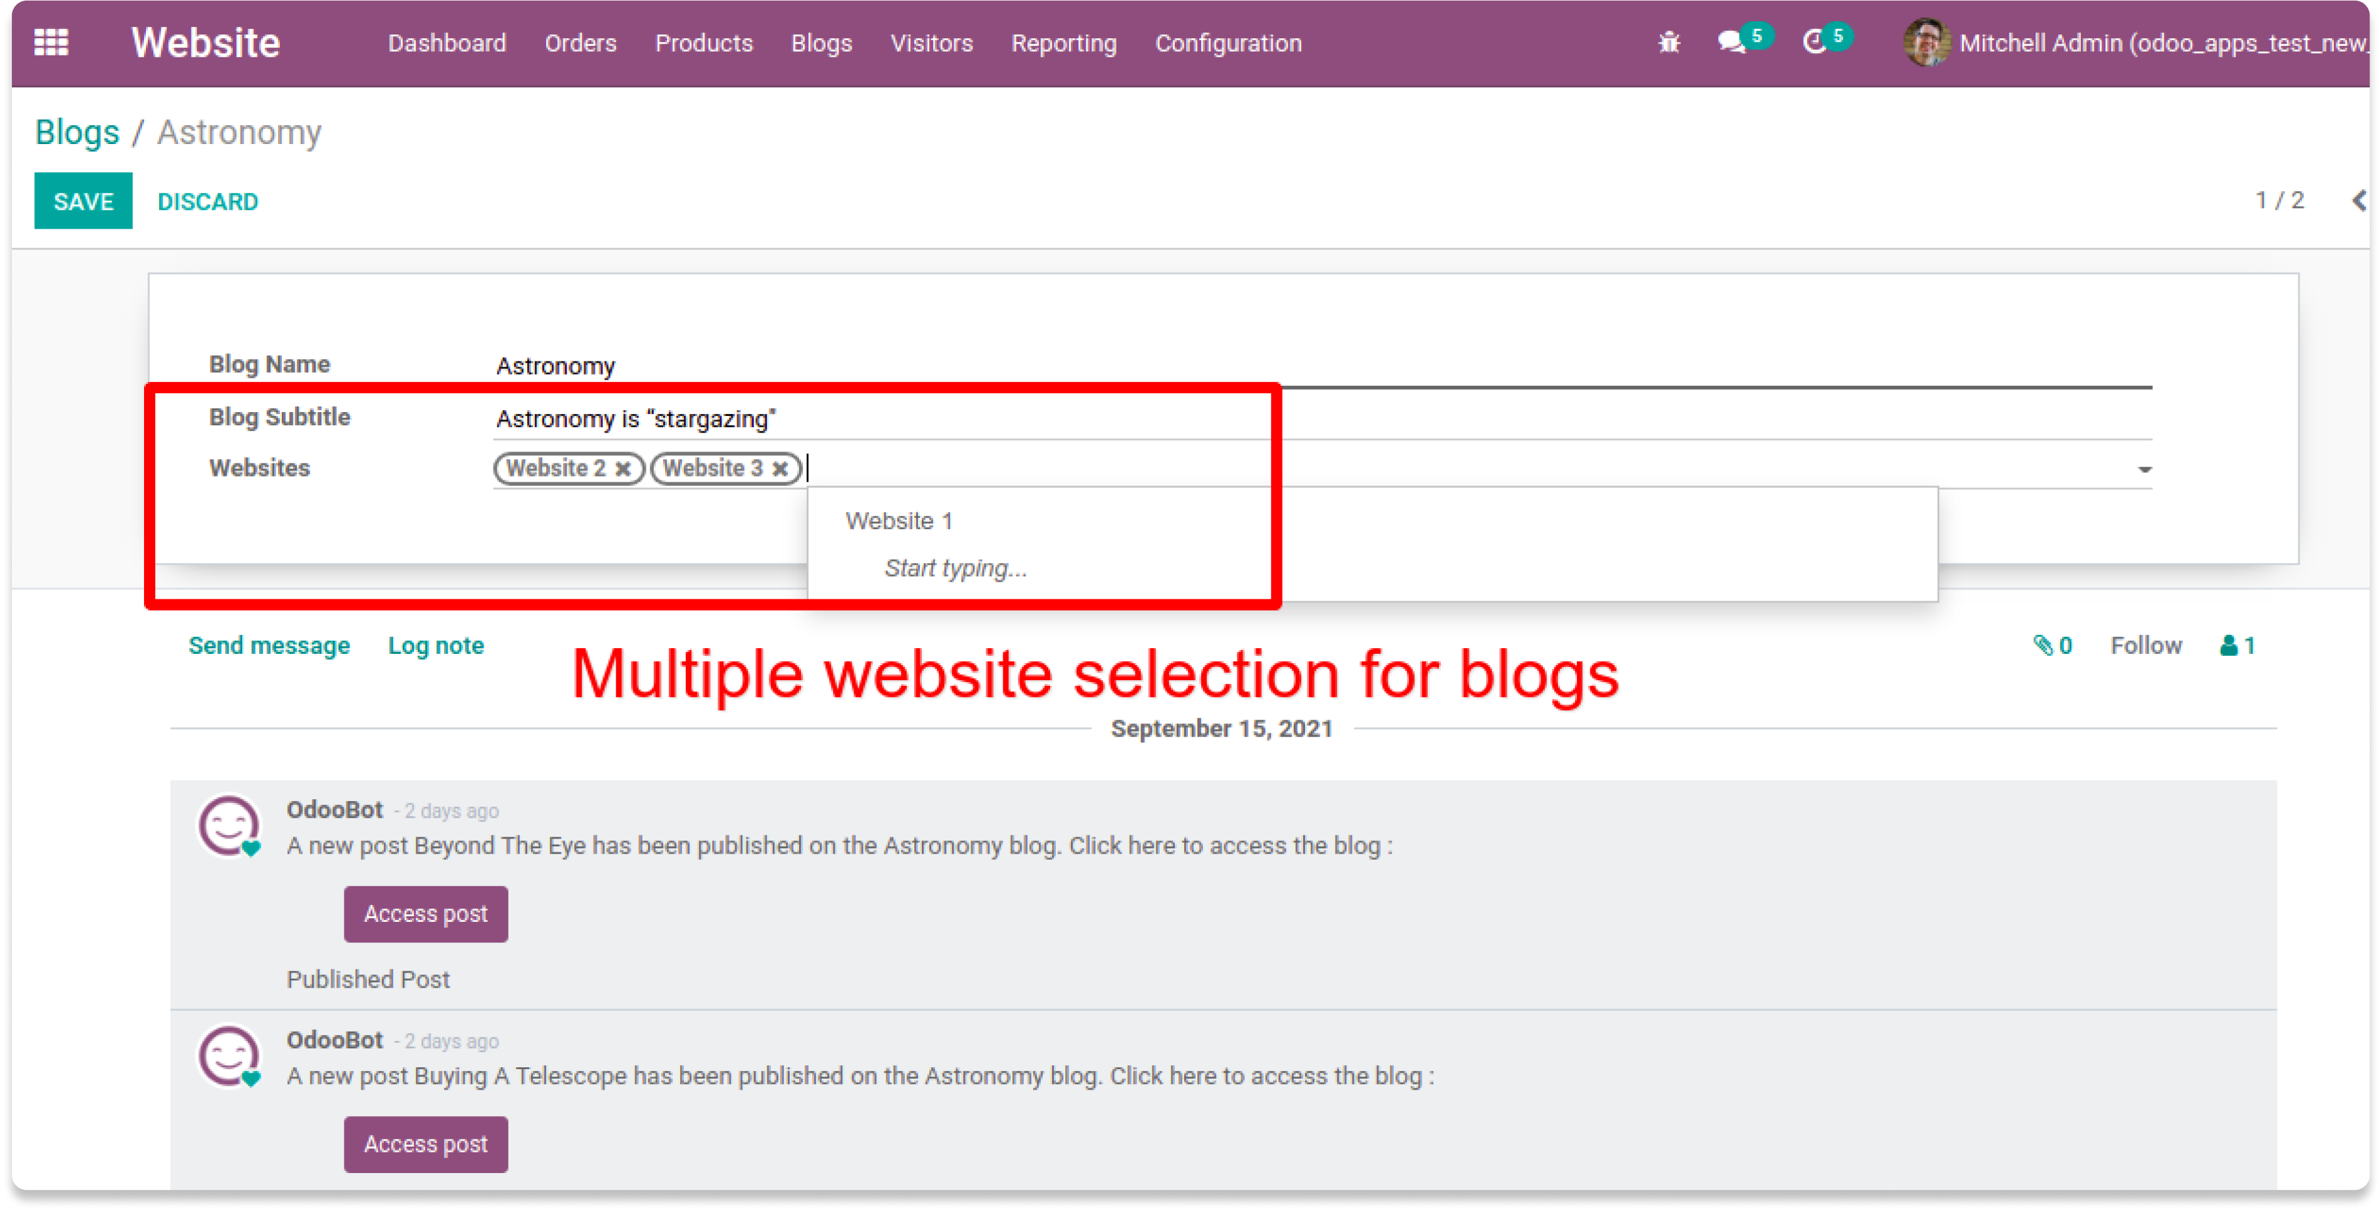Remove the Website 2 tag
The height and width of the screenshot is (1210, 2379).
click(623, 469)
